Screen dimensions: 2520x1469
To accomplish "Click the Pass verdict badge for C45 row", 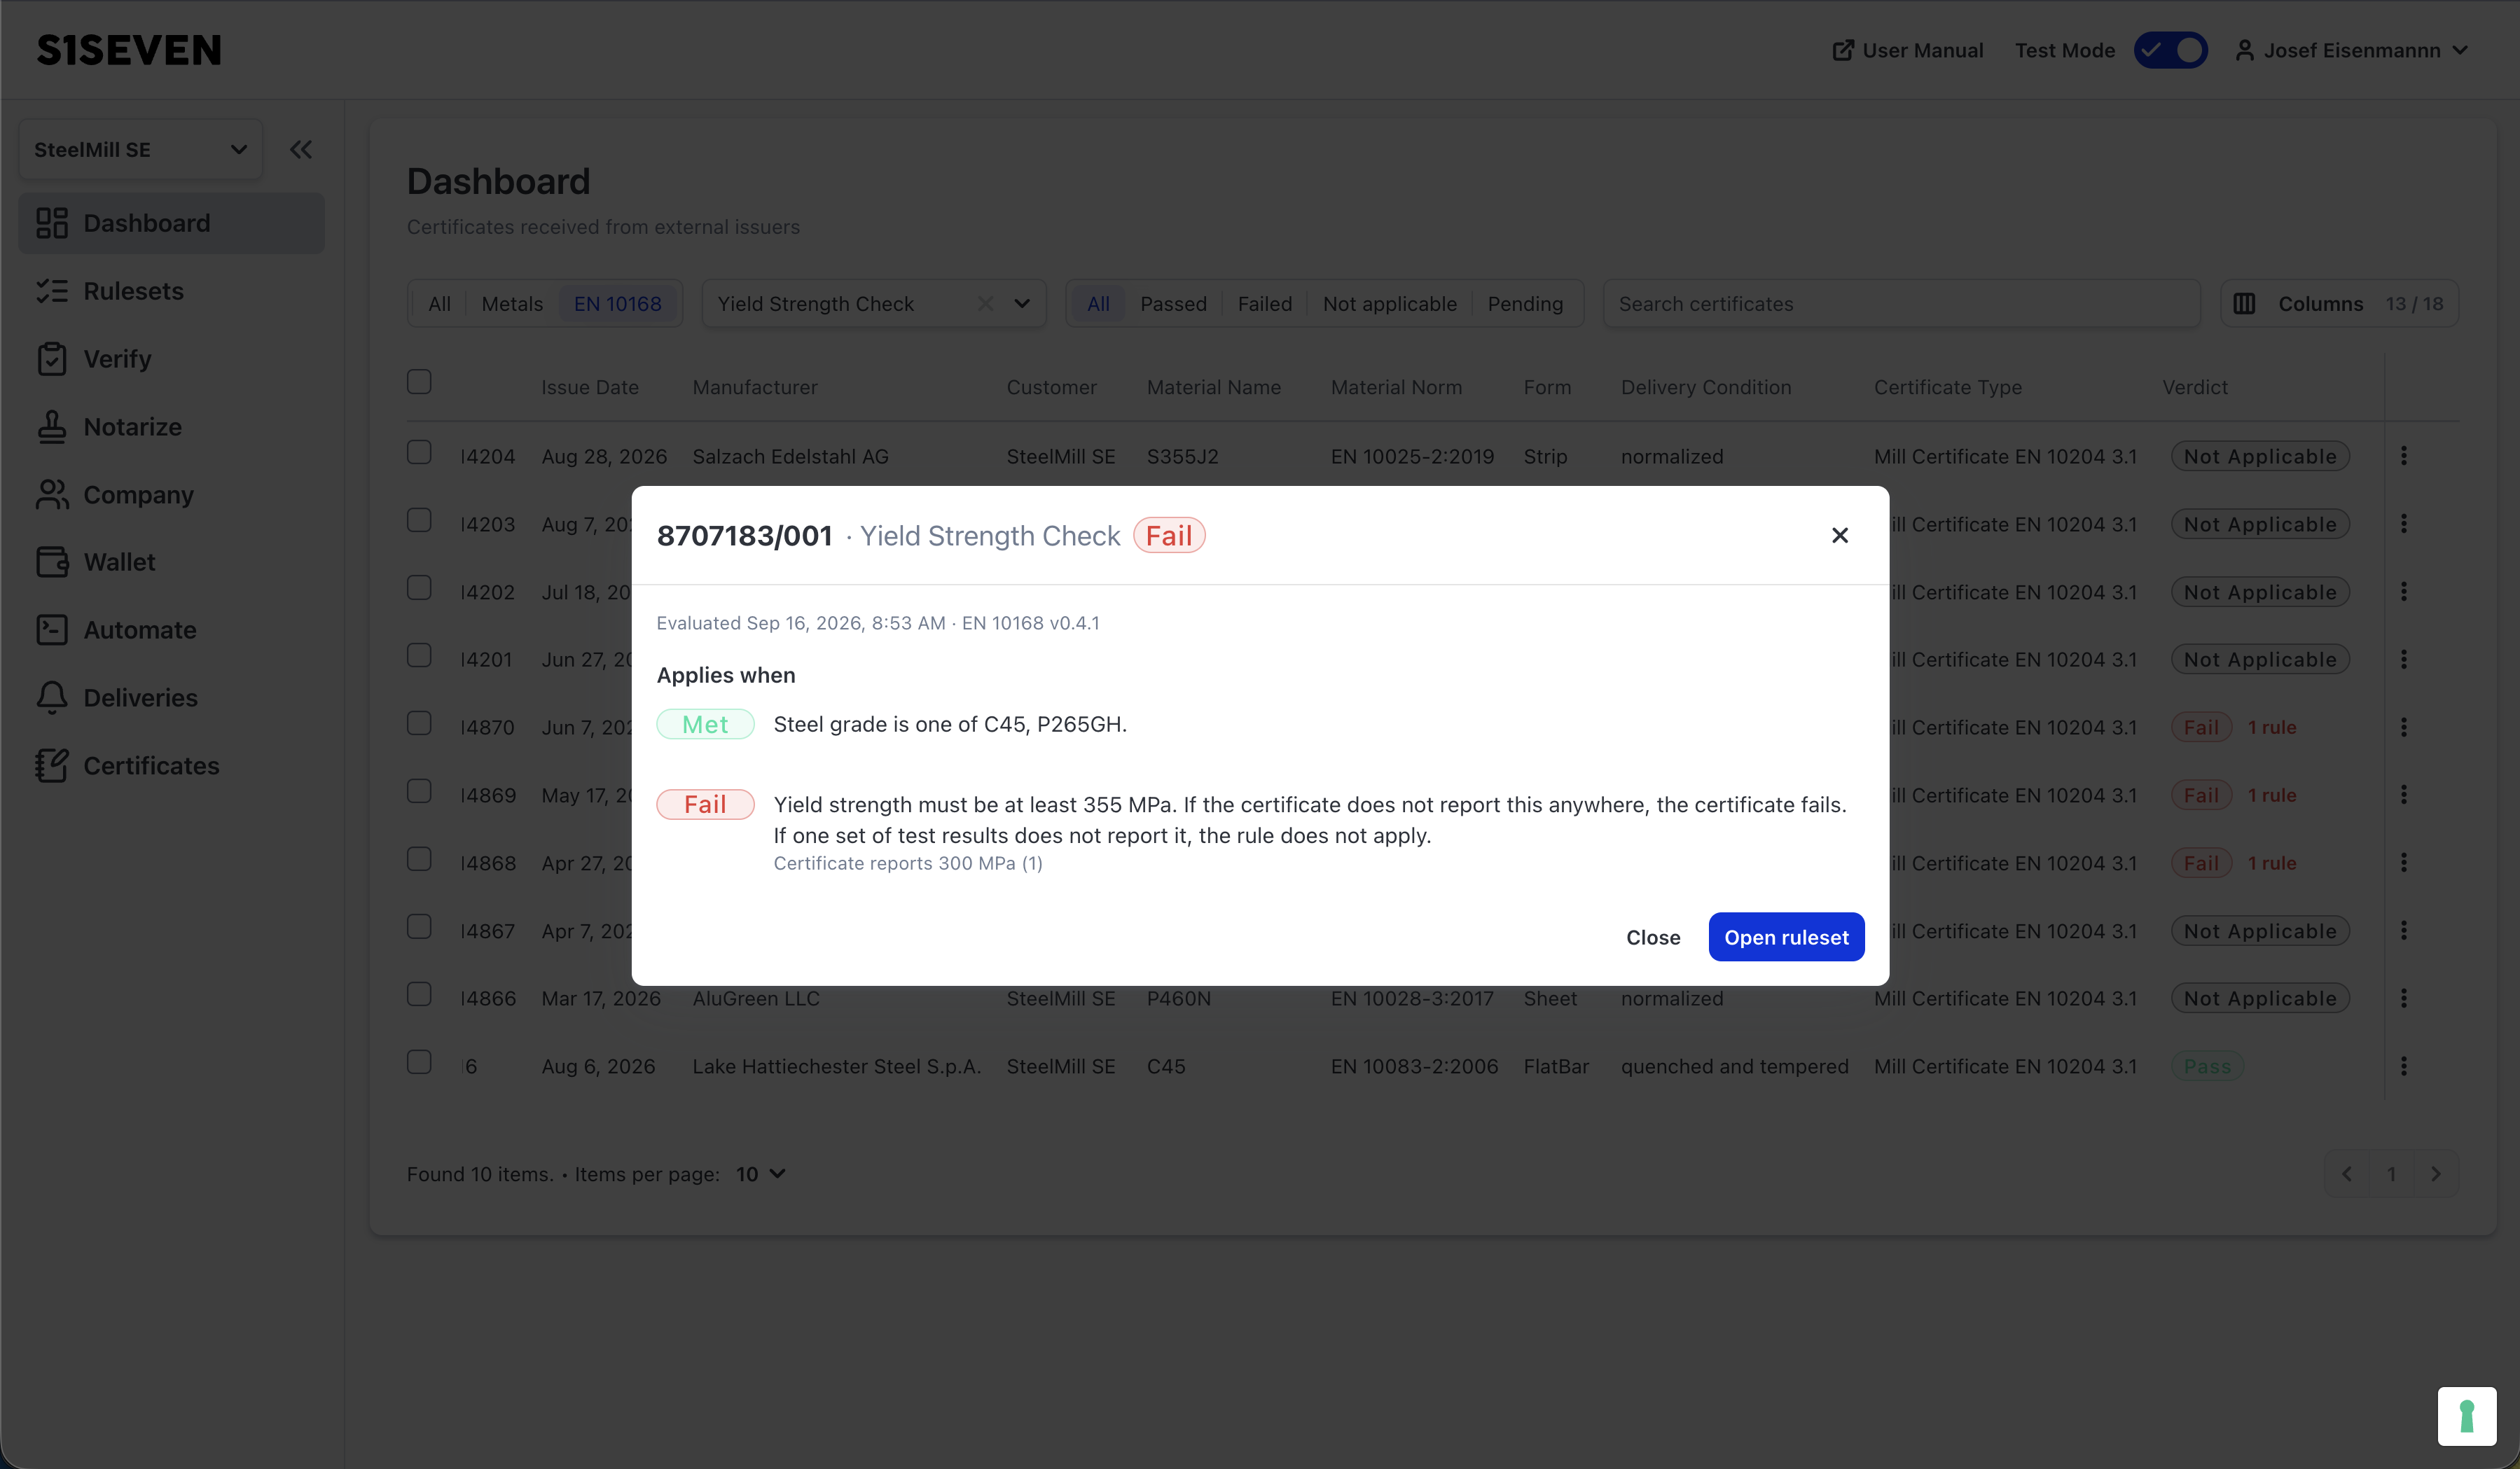I will [2207, 1066].
